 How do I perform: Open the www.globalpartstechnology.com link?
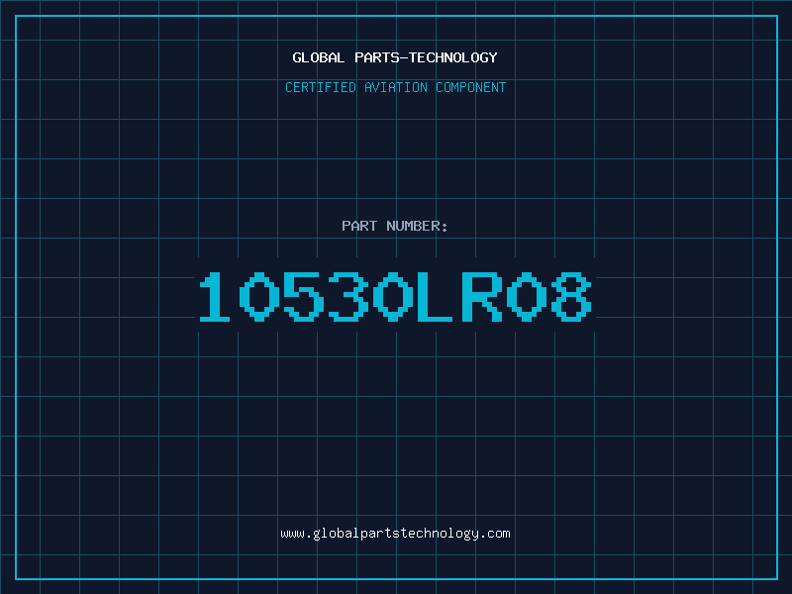395,534
